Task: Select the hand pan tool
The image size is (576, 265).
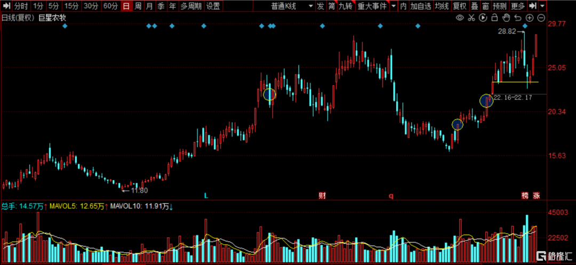Action: pos(507,18)
